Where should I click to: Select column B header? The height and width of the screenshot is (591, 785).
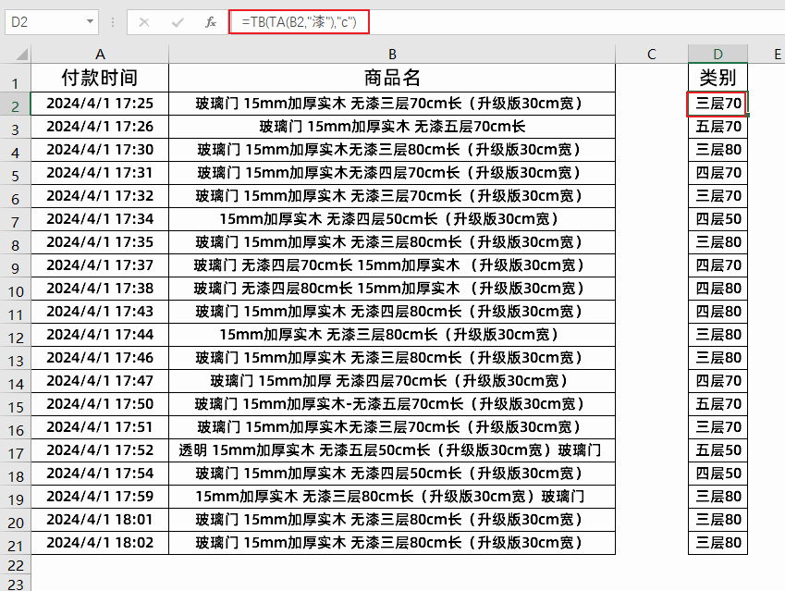[x=392, y=54]
